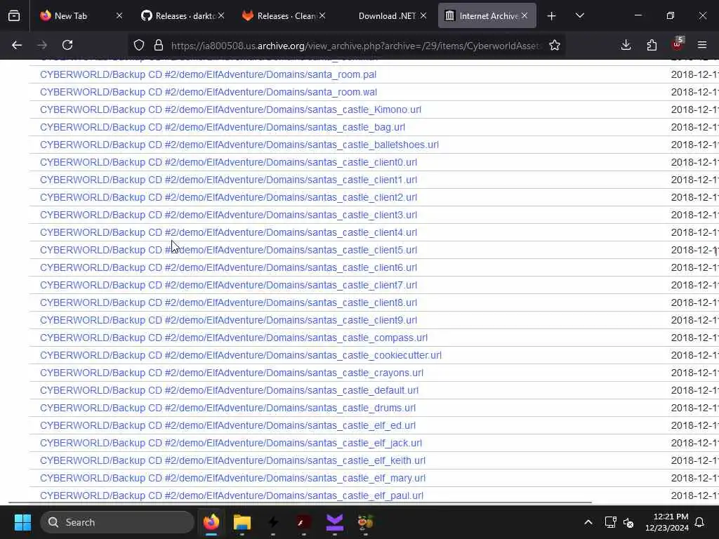Image resolution: width=719 pixels, height=539 pixels.
Task: Open santas_castle_Kimono.url link
Action: 230,109
